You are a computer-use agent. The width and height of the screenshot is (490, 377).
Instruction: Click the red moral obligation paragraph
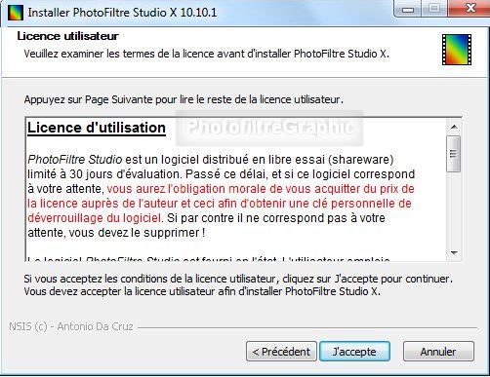221,204
